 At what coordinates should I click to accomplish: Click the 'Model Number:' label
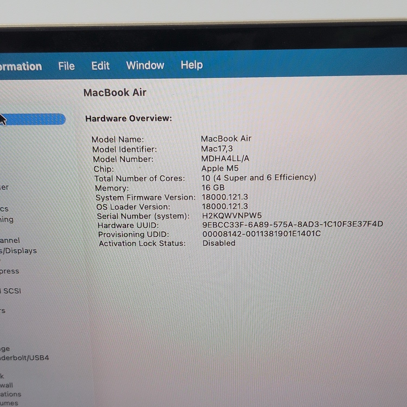[123, 159]
